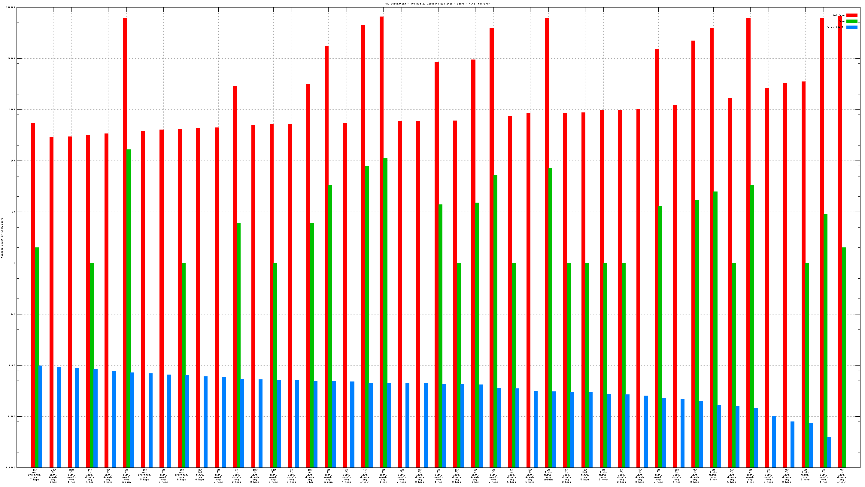Click the RBL Statistics chart title
This screenshot has width=865, height=487.
438,4
